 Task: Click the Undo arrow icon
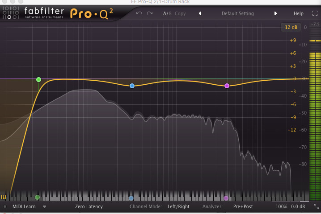pos(139,13)
